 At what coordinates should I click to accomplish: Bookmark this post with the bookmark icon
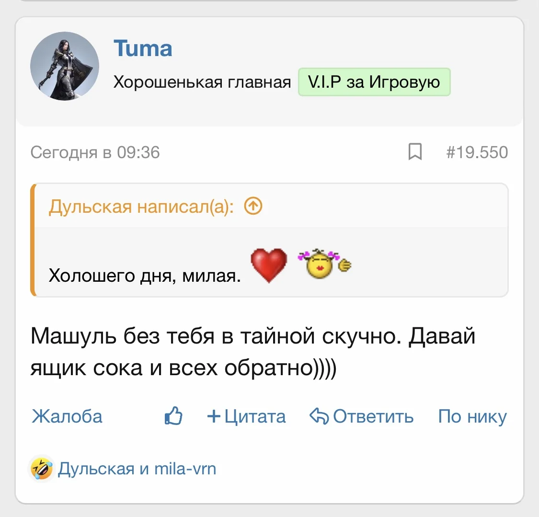point(415,152)
